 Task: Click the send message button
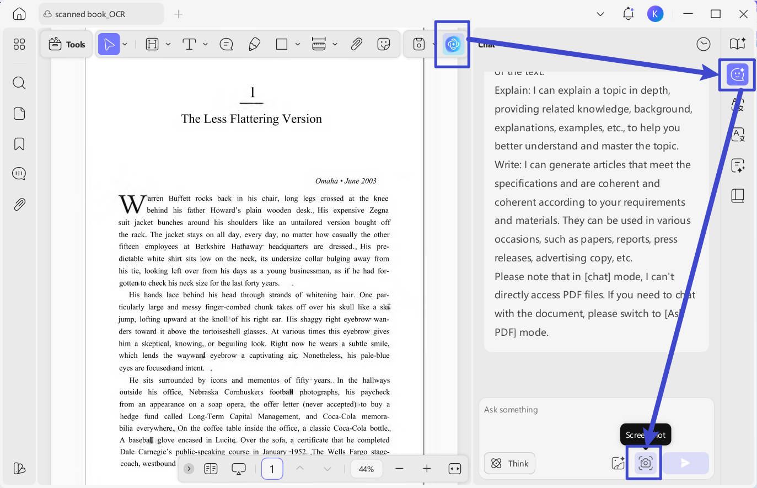685,463
